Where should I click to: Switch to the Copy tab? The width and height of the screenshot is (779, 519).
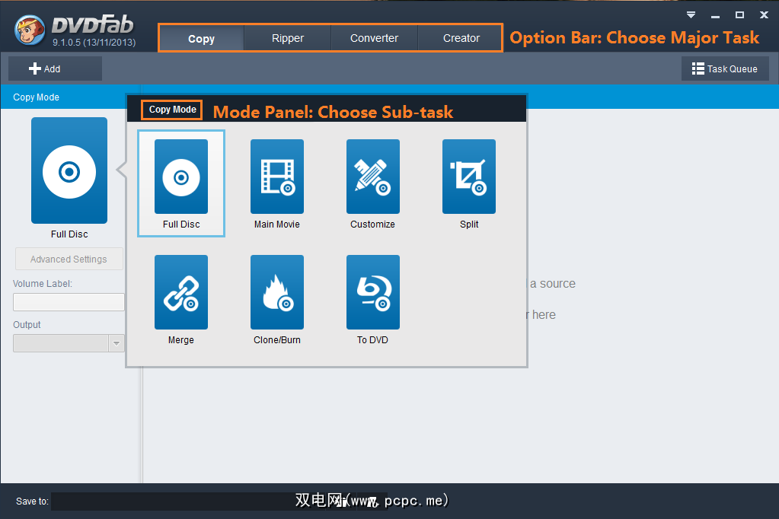(201, 38)
